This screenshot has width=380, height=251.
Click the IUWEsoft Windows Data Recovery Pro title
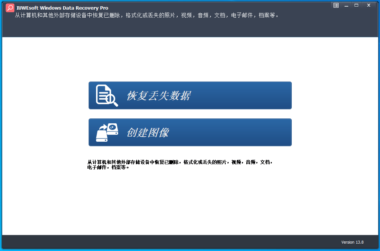[x=62, y=8]
